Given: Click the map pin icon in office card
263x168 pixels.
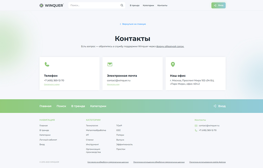Looking at the screenshot, I should (x=173, y=64).
